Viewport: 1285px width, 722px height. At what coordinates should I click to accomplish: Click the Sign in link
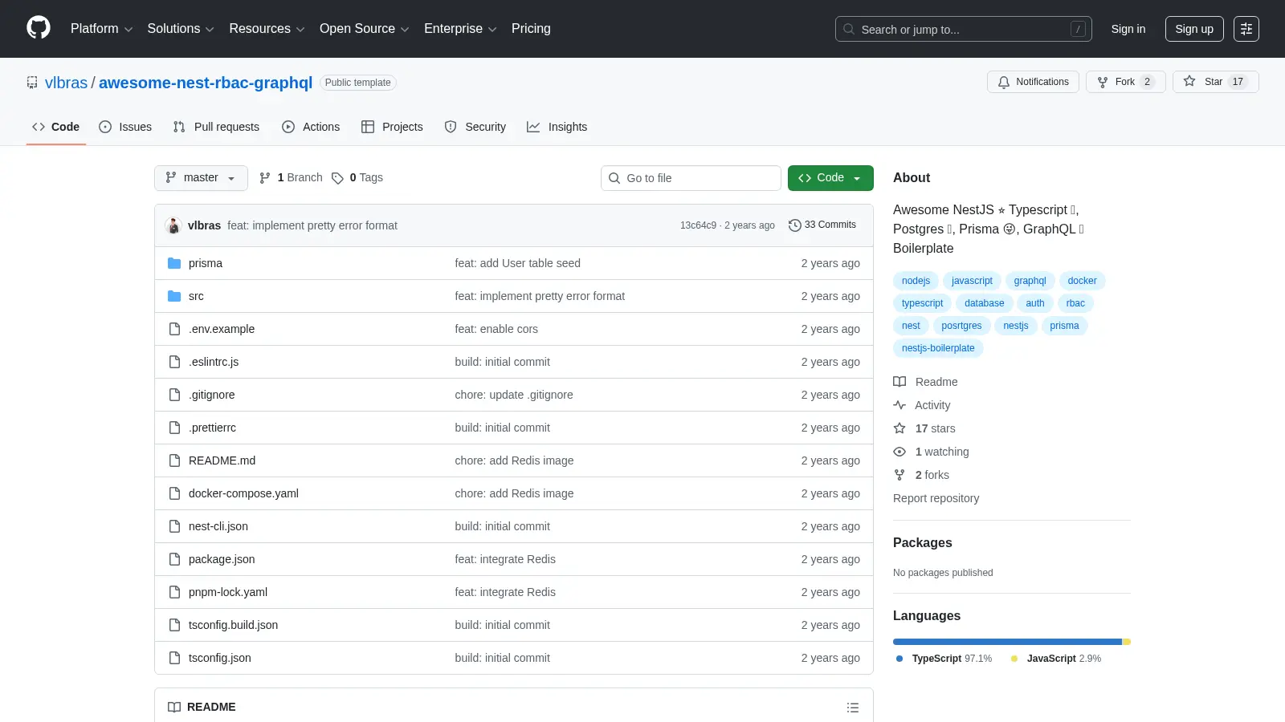point(1128,29)
